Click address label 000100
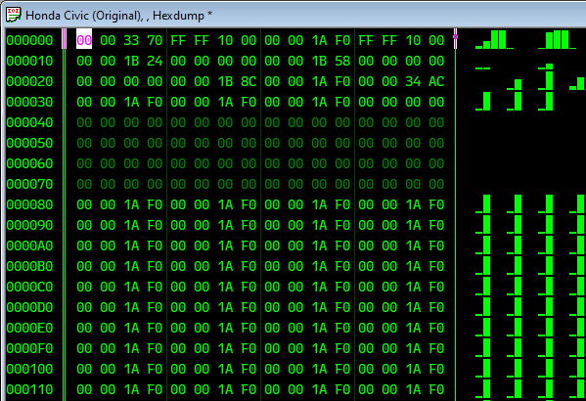 pyautogui.click(x=29, y=369)
